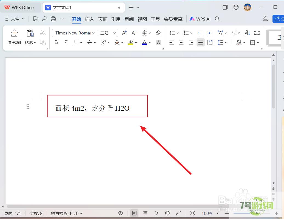Click the 3D cube icon in title bar
The image size is (284, 219).
click(236, 7)
